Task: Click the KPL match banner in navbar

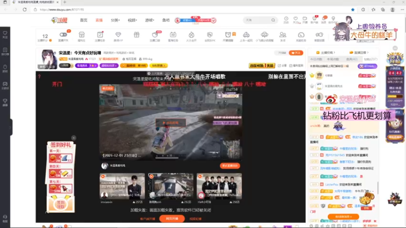Action: click(x=195, y=20)
